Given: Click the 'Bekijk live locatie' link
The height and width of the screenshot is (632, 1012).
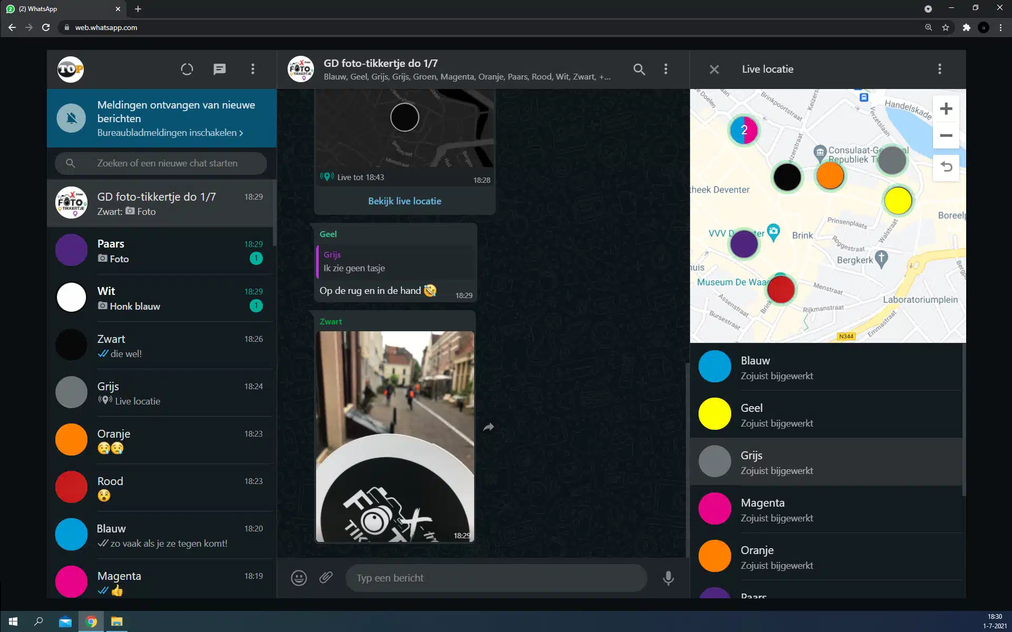Looking at the screenshot, I should click(x=405, y=201).
